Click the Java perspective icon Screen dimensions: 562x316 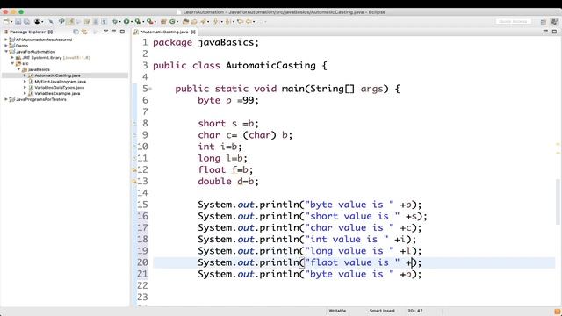555,22
